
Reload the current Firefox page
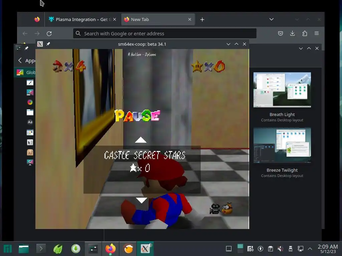(x=49, y=34)
